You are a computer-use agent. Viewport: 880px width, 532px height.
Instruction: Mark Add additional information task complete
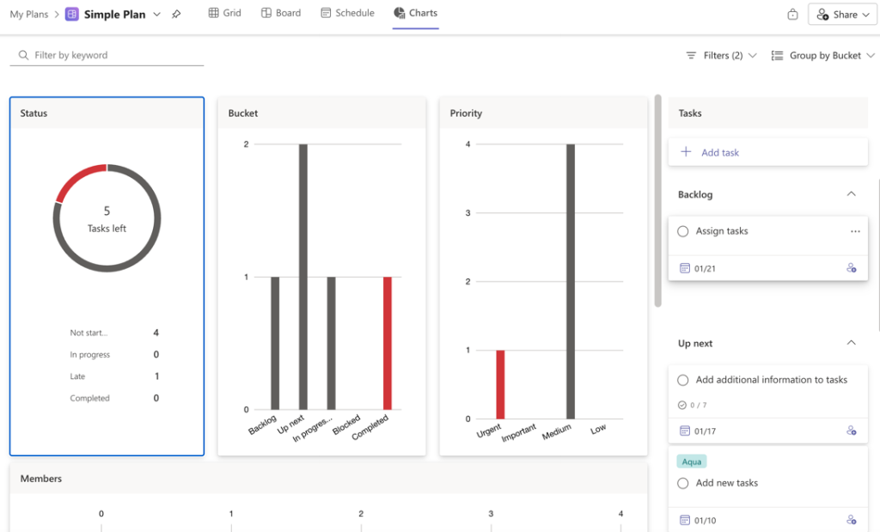683,380
